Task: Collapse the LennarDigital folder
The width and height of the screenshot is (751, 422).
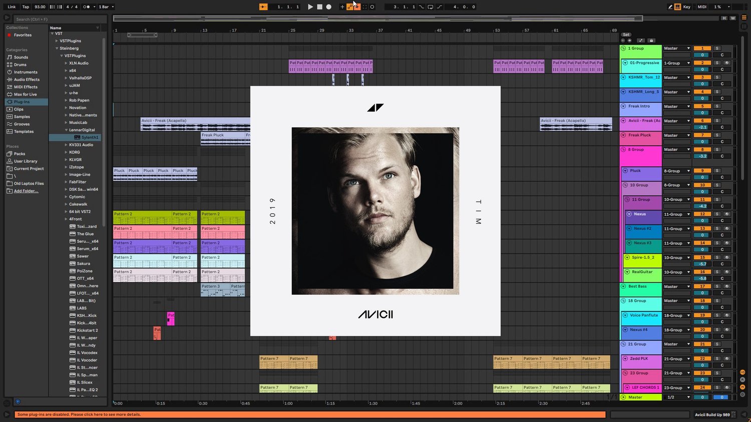Action: [66, 130]
